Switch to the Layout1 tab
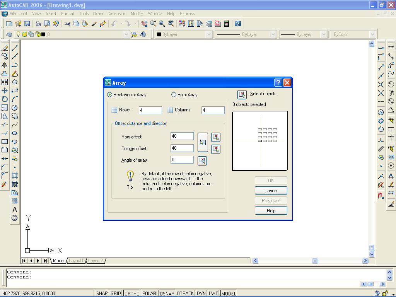Screen dimensions: 396x297 76,261
